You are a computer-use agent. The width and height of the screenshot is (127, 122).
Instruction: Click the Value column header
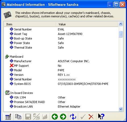(x=87, y=24)
